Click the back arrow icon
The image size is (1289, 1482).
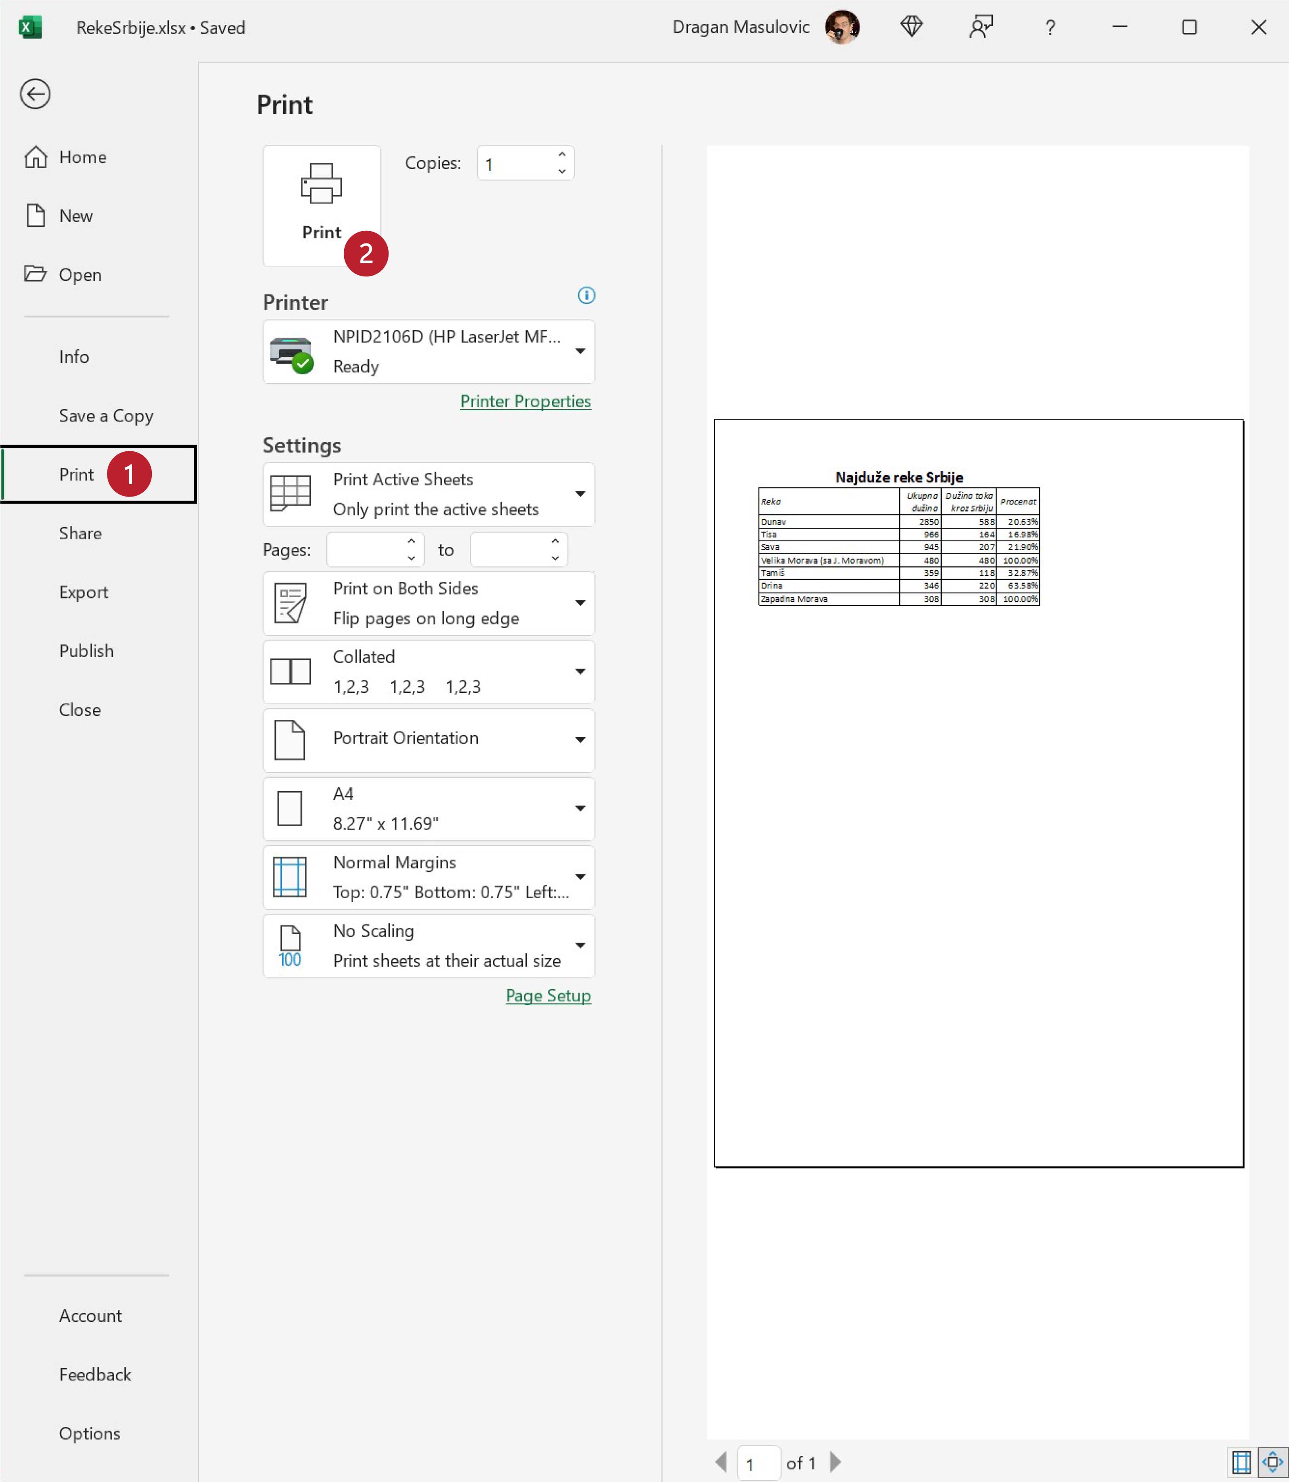point(34,94)
